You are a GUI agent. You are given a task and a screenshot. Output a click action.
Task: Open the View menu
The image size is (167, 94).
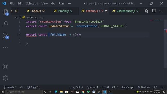click(x=45, y=3)
